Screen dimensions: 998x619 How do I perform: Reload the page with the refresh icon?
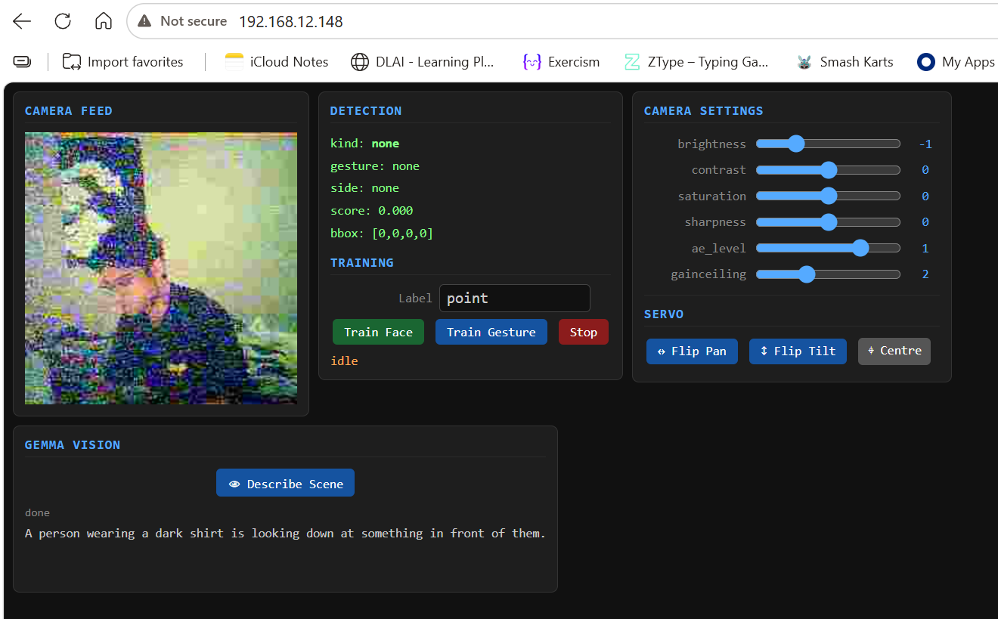point(63,21)
